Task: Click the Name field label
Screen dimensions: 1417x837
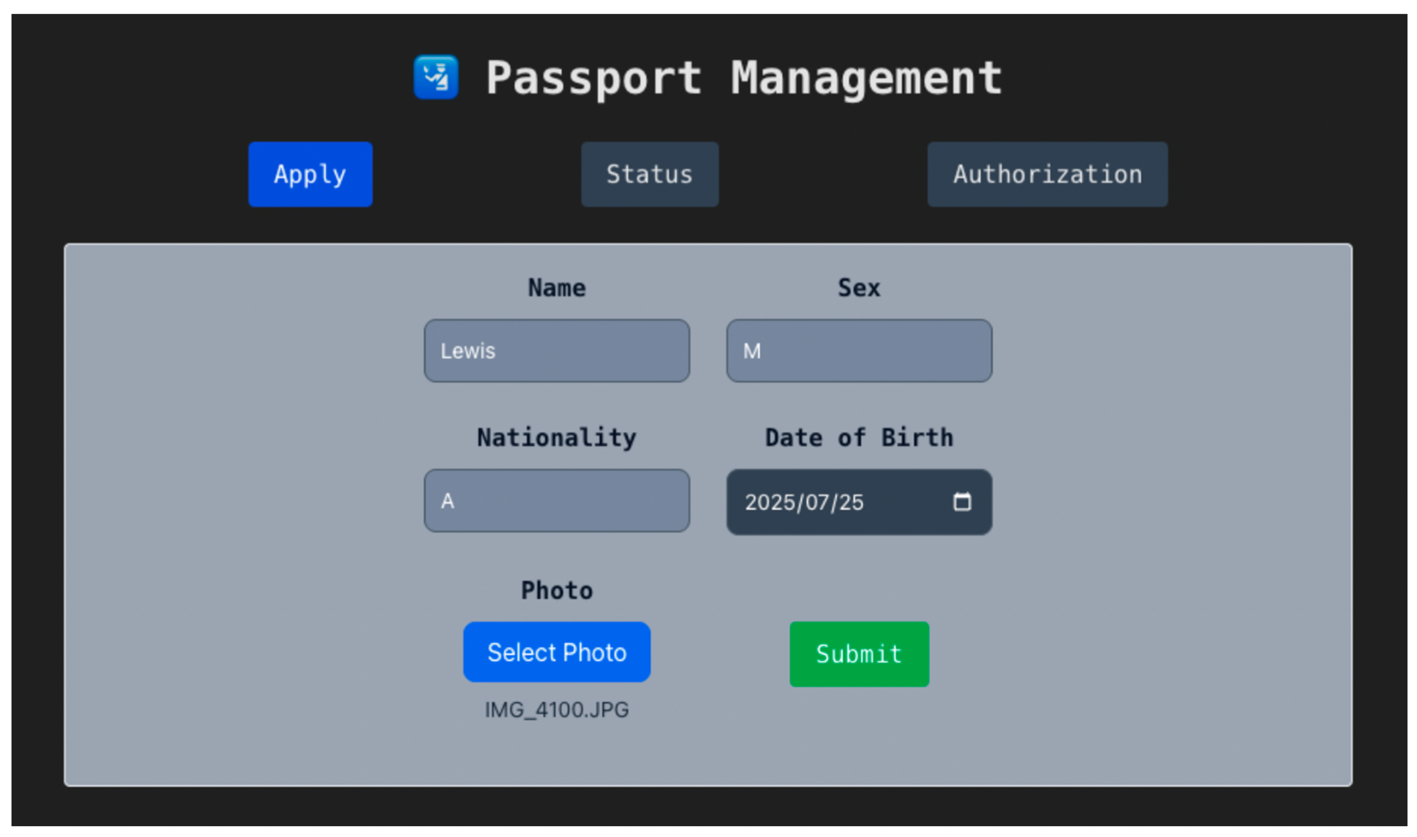Action: (556, 288)
